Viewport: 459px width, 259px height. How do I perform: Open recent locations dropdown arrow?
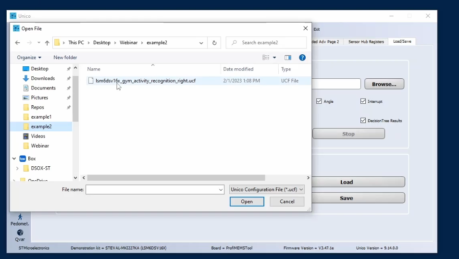pos(38,43)
